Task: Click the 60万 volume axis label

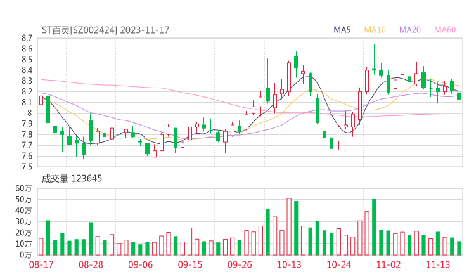Action: pos(23,188)
